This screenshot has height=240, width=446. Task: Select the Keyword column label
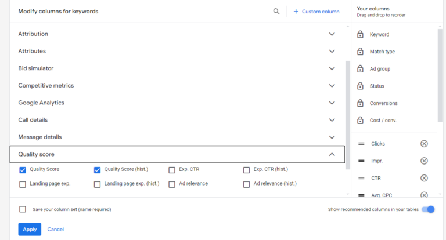point(379,34)
